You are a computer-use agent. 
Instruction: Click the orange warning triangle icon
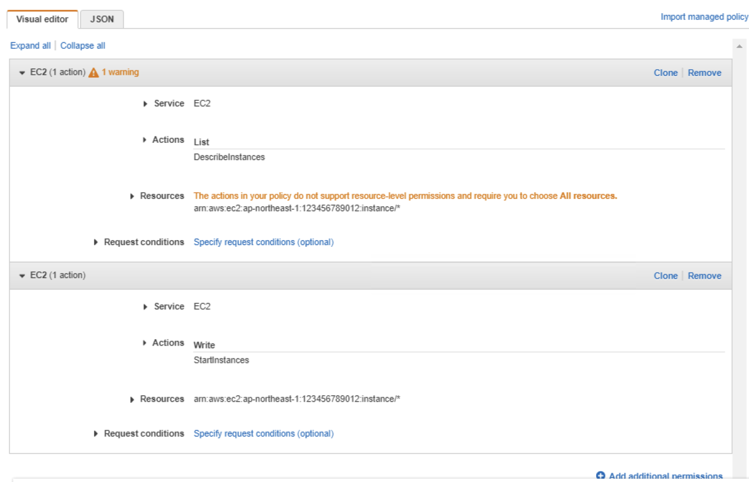point(94,72)
